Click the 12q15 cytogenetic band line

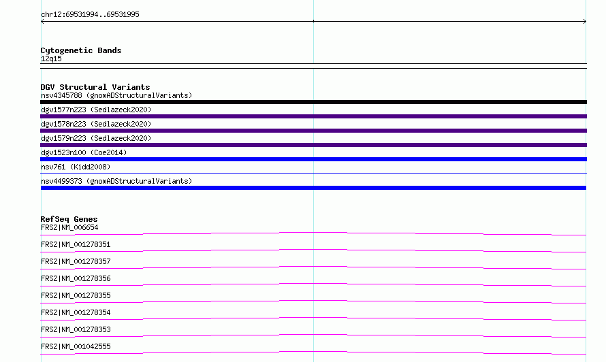click(x=313, y=66)
